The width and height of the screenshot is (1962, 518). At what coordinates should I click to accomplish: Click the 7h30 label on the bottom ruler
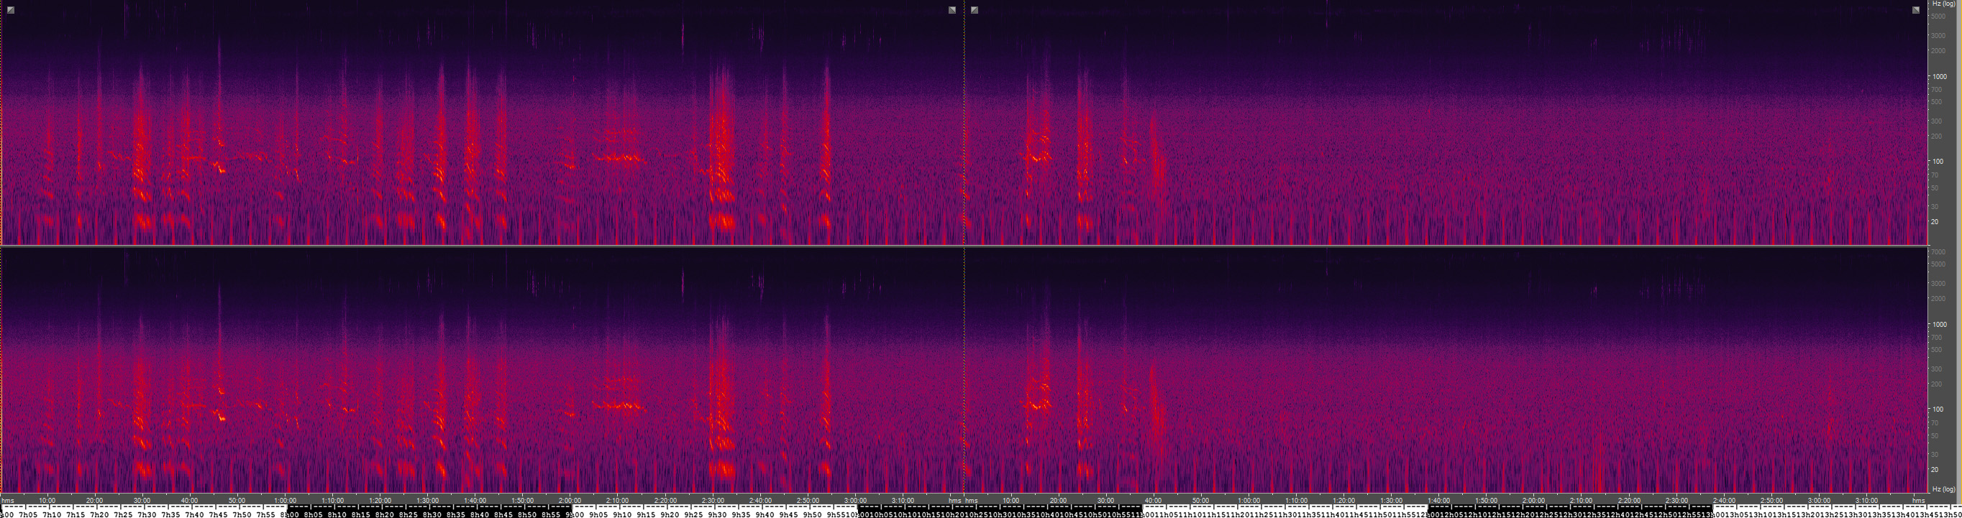point(147,514)
